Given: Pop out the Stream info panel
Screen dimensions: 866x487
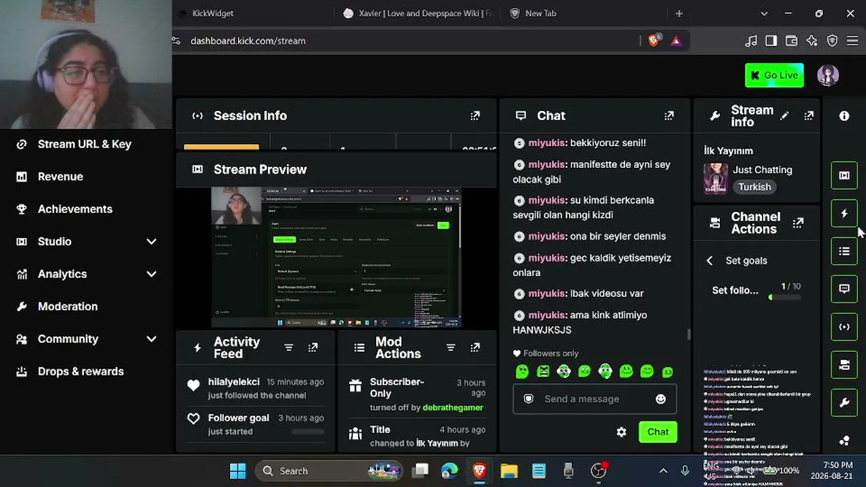Looking at the screenshot, I should point(808,116).
